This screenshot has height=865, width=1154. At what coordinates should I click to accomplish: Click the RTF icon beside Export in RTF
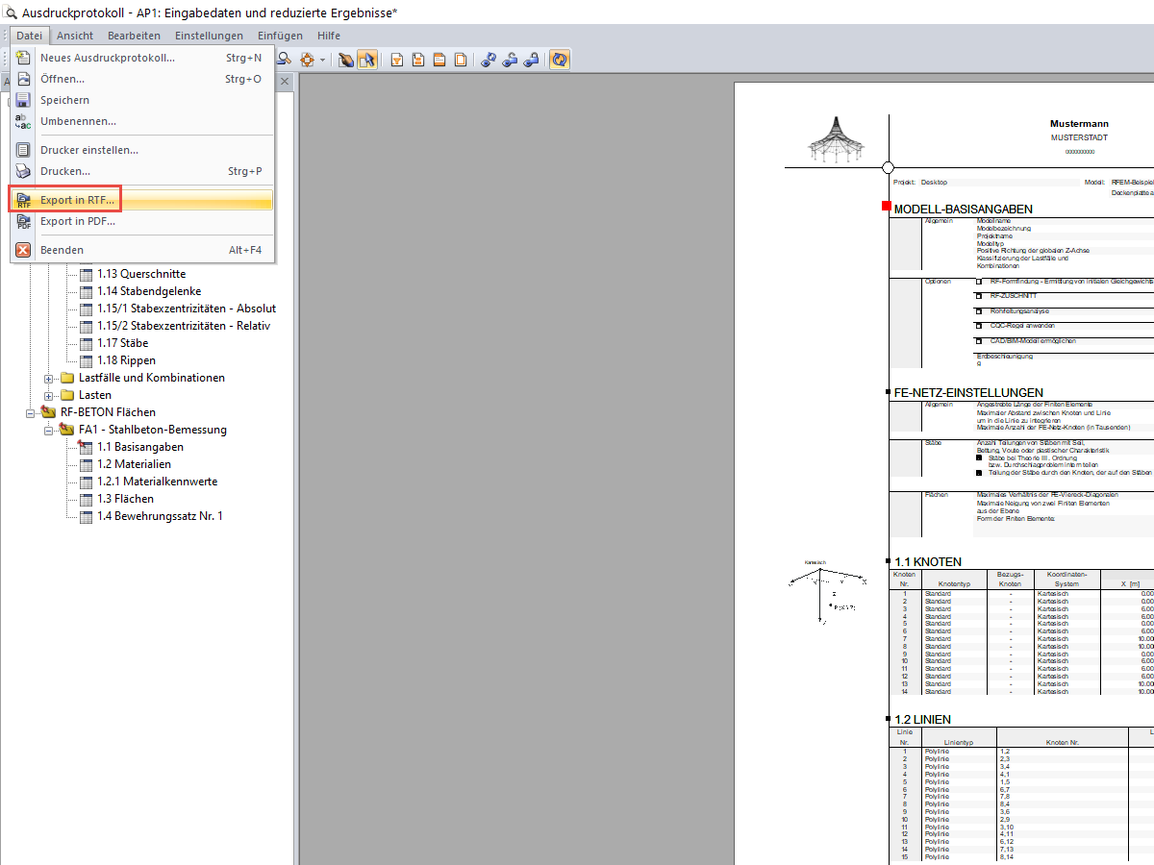click(x=23, y=200)
